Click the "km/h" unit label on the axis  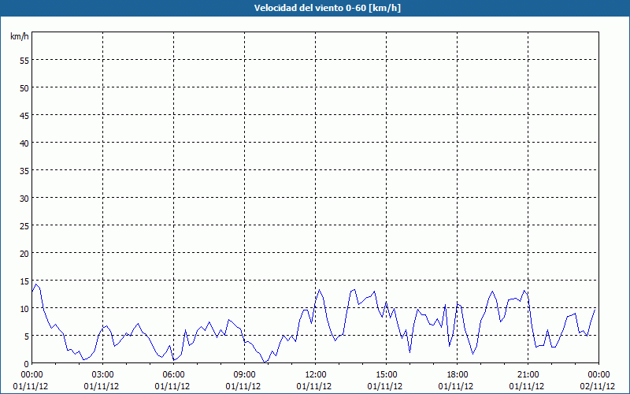pyautogui.click(x=19, y=36)
